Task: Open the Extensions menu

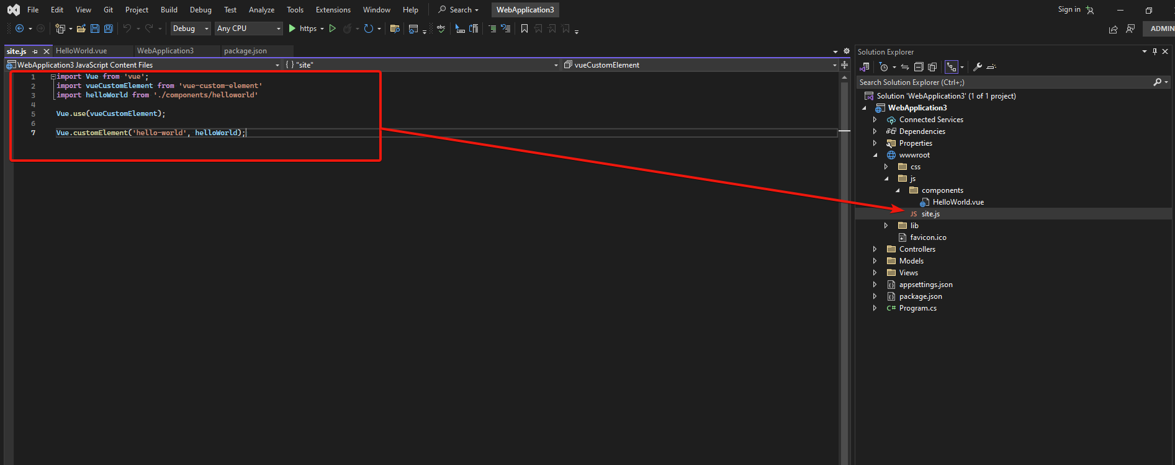Action: pos(333,10)
